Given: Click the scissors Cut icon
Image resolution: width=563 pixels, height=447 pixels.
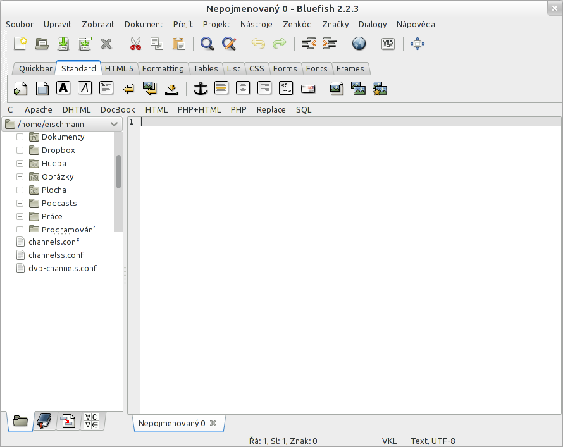Looking at the screenshot, I should click(x=135, y=44).
